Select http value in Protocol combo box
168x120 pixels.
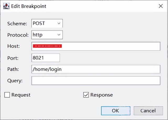pyautogui.click(x=38, y=35)
